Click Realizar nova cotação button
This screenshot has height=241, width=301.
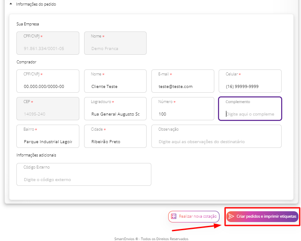[x=194, y=216]
